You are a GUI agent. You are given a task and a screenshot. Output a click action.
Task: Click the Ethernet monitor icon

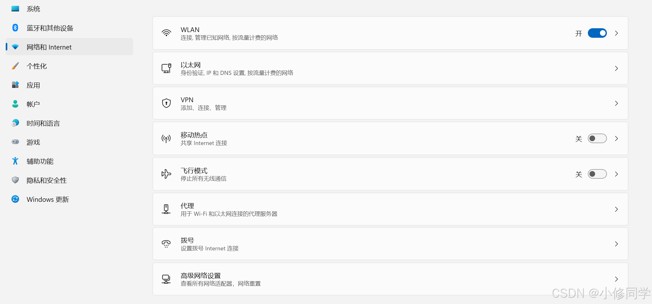[x=166, y=68]
